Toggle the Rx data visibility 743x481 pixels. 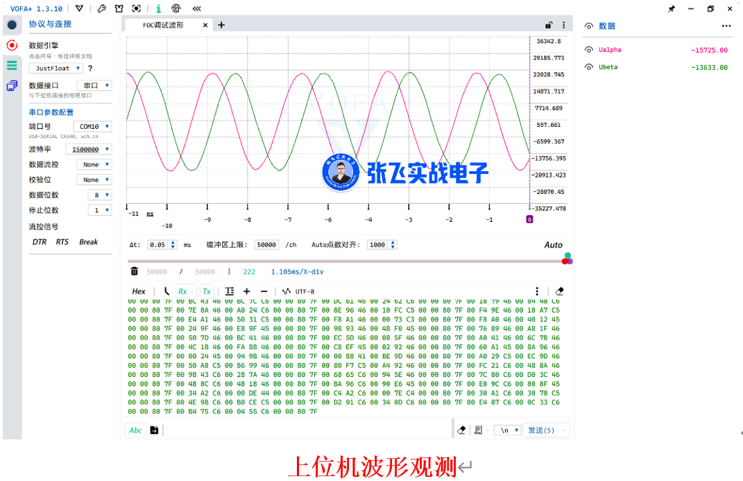click(184, 291)
